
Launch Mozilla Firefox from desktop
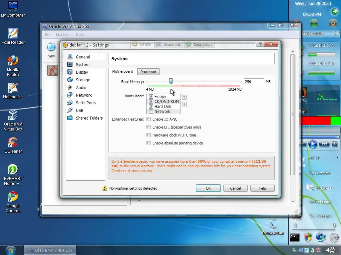(13, 66)
